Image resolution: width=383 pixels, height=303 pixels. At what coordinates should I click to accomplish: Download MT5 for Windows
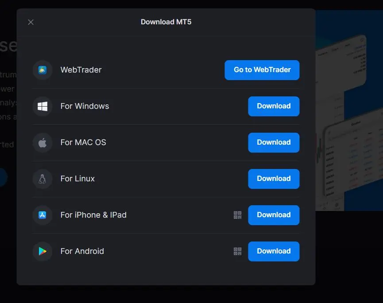[274, 106]
